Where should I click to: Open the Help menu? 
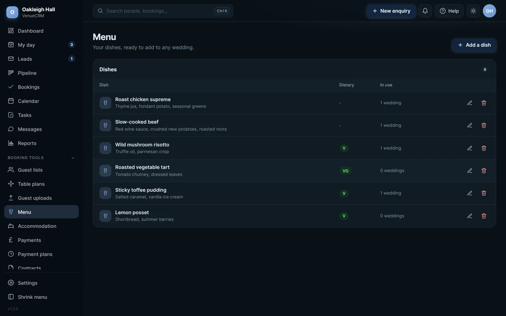(x=449, y=11)
